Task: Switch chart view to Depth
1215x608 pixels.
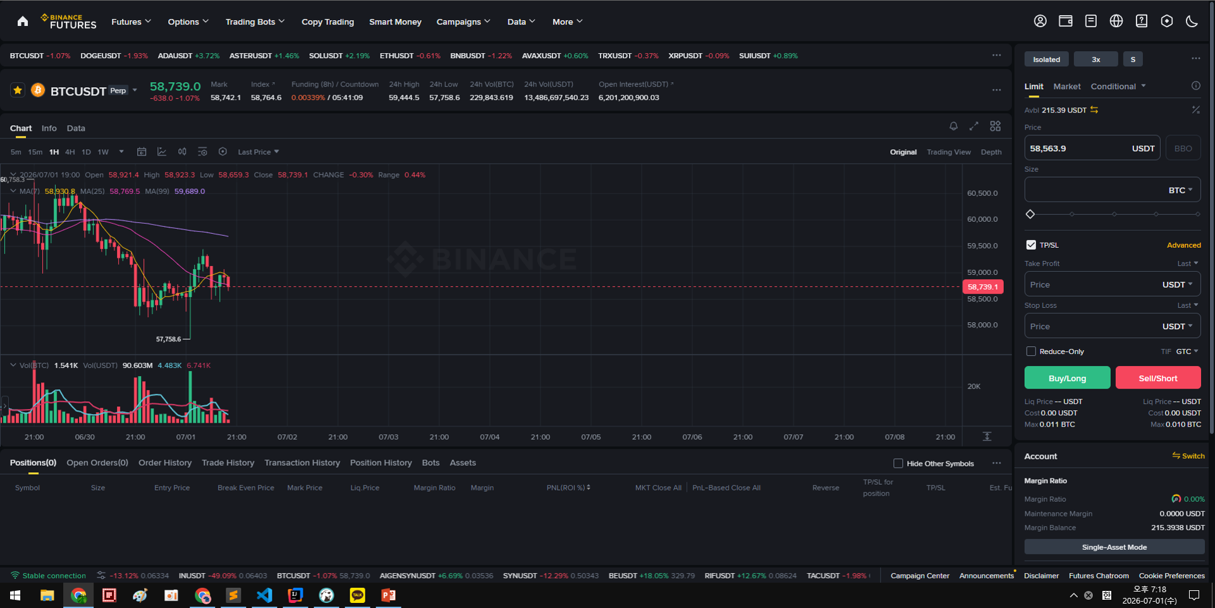Action: (x=991, y=152)
